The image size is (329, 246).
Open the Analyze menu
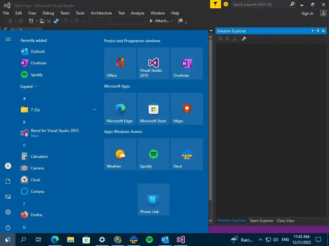tap(138, 13)
